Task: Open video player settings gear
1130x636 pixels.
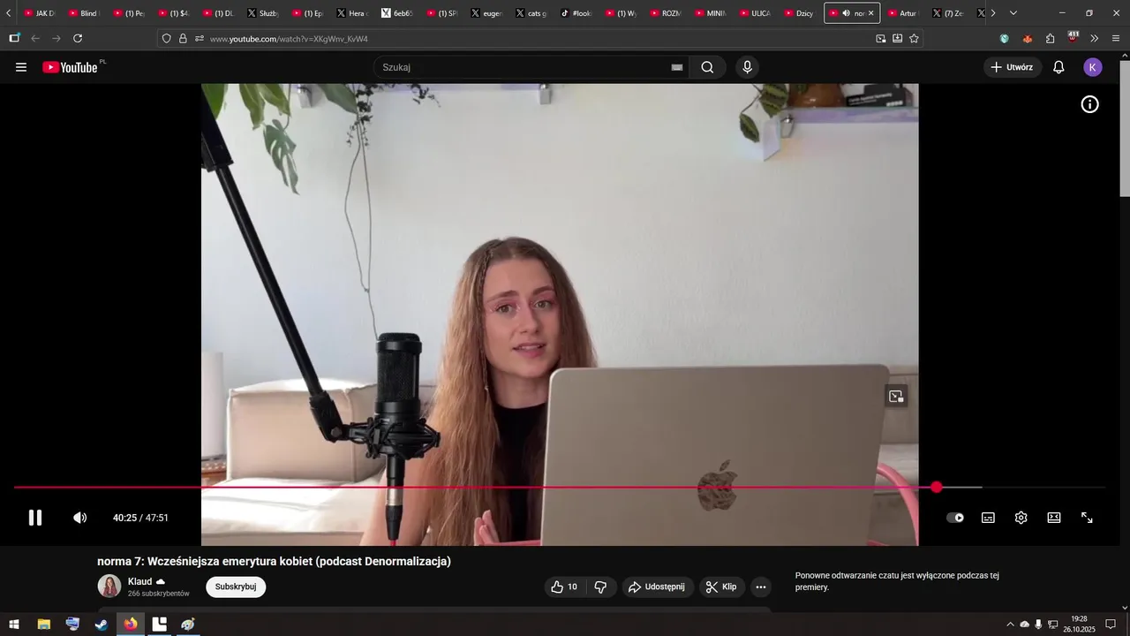Action: [x=1021, y=518]
